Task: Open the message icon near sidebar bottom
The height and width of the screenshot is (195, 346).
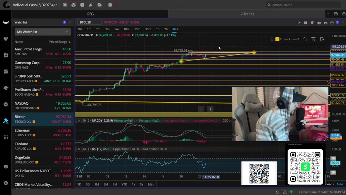Action: [x=6, y=167]
